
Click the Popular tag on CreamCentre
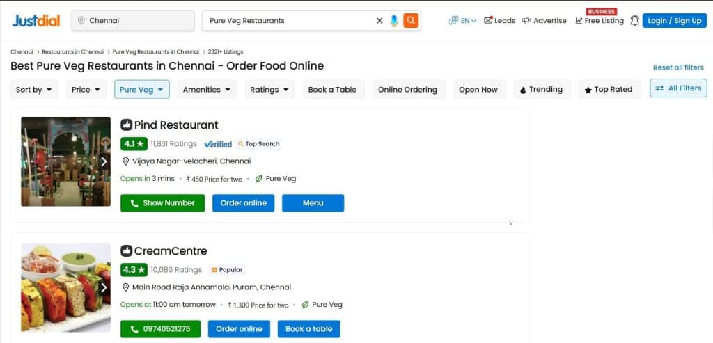[228, 270]
